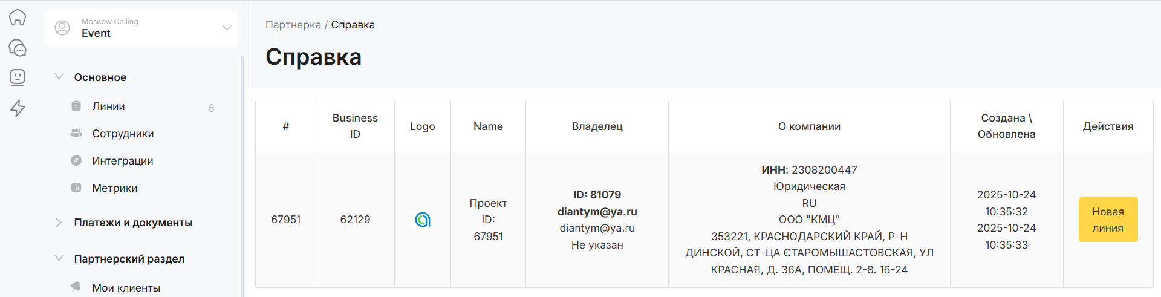
Task: Collapse the Основное section
Action: 59,77
